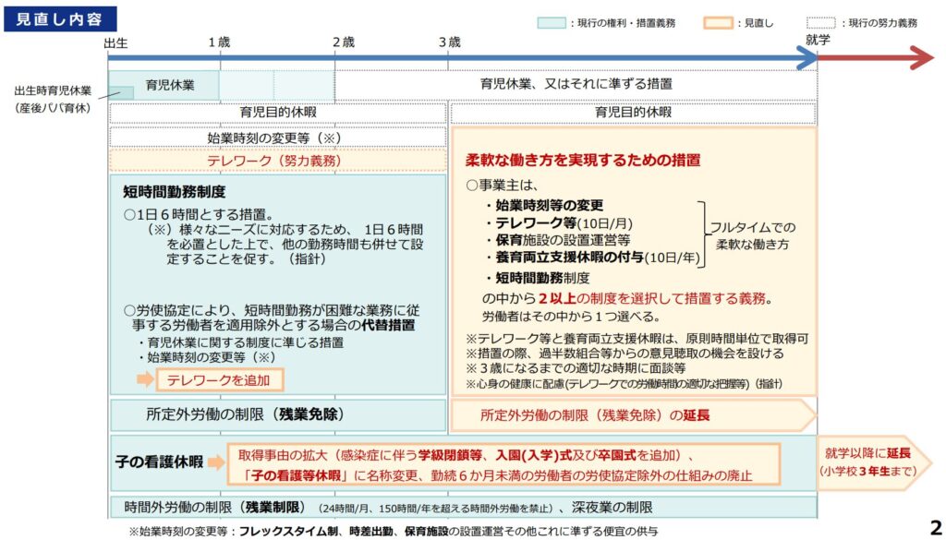
Task: Click the 出生 timeline start label
Action: point(116,42)
